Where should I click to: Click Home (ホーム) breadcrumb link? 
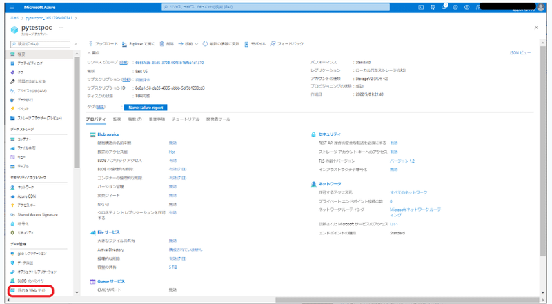tap(14, 18)
